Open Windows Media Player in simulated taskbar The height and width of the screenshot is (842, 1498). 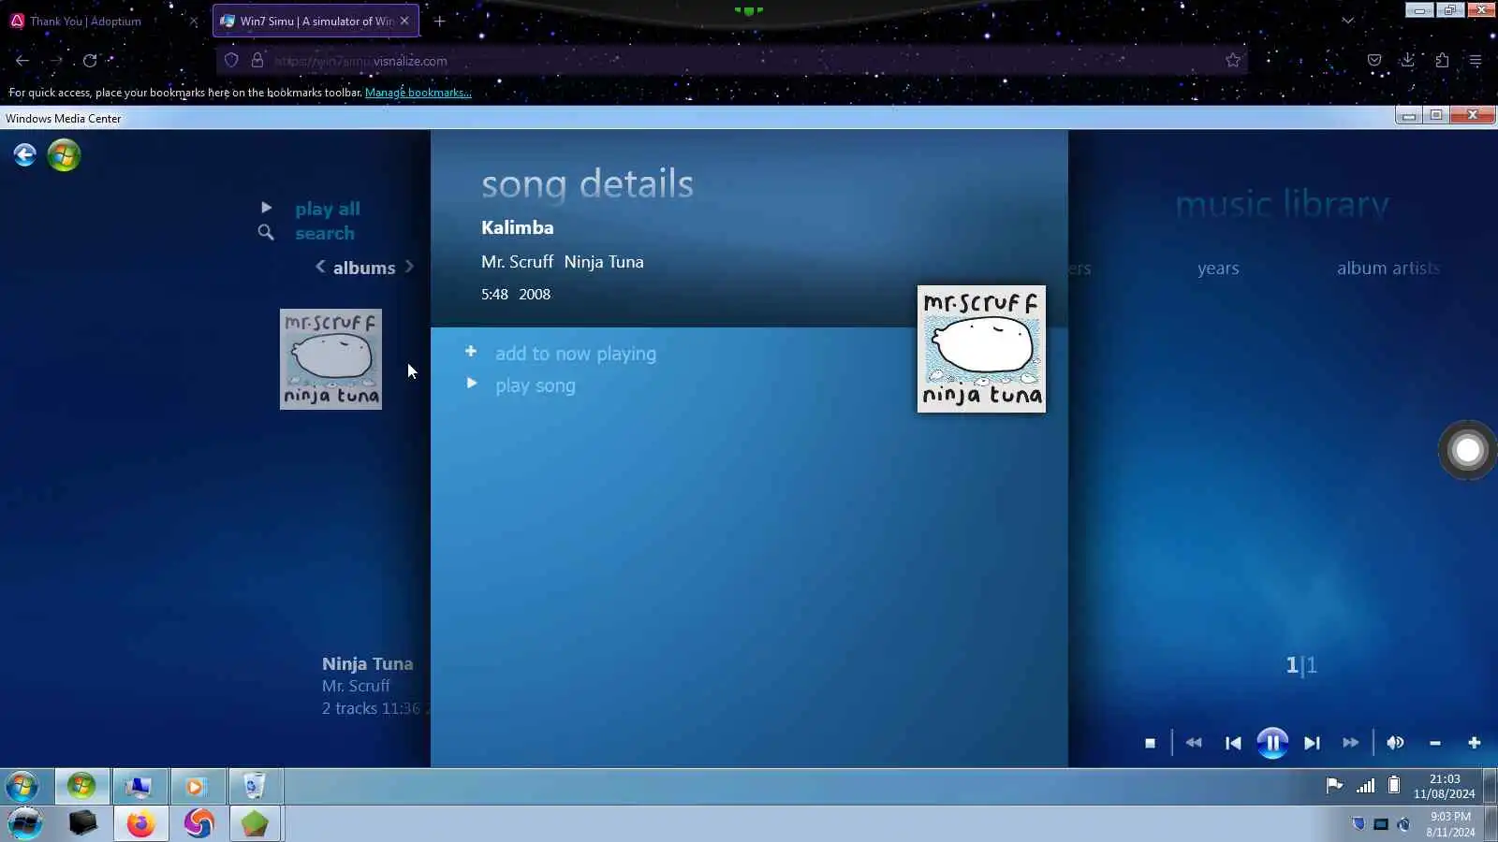pos(196,786)
